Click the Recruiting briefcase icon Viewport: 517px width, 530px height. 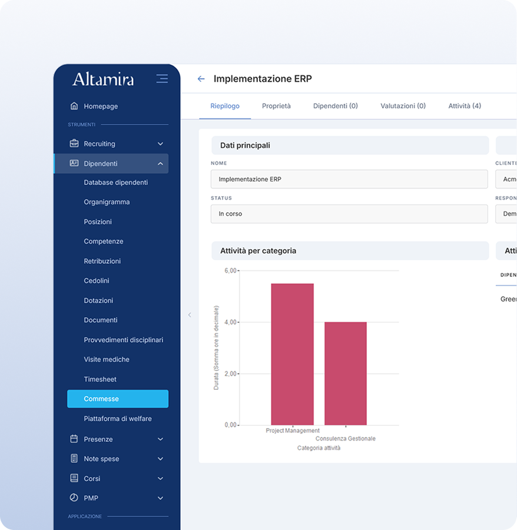tap(74, 144)
